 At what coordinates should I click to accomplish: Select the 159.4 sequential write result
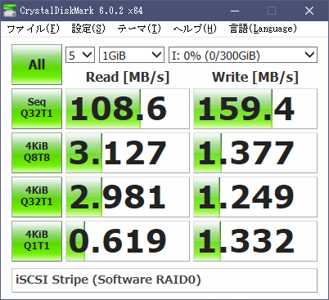255,109
